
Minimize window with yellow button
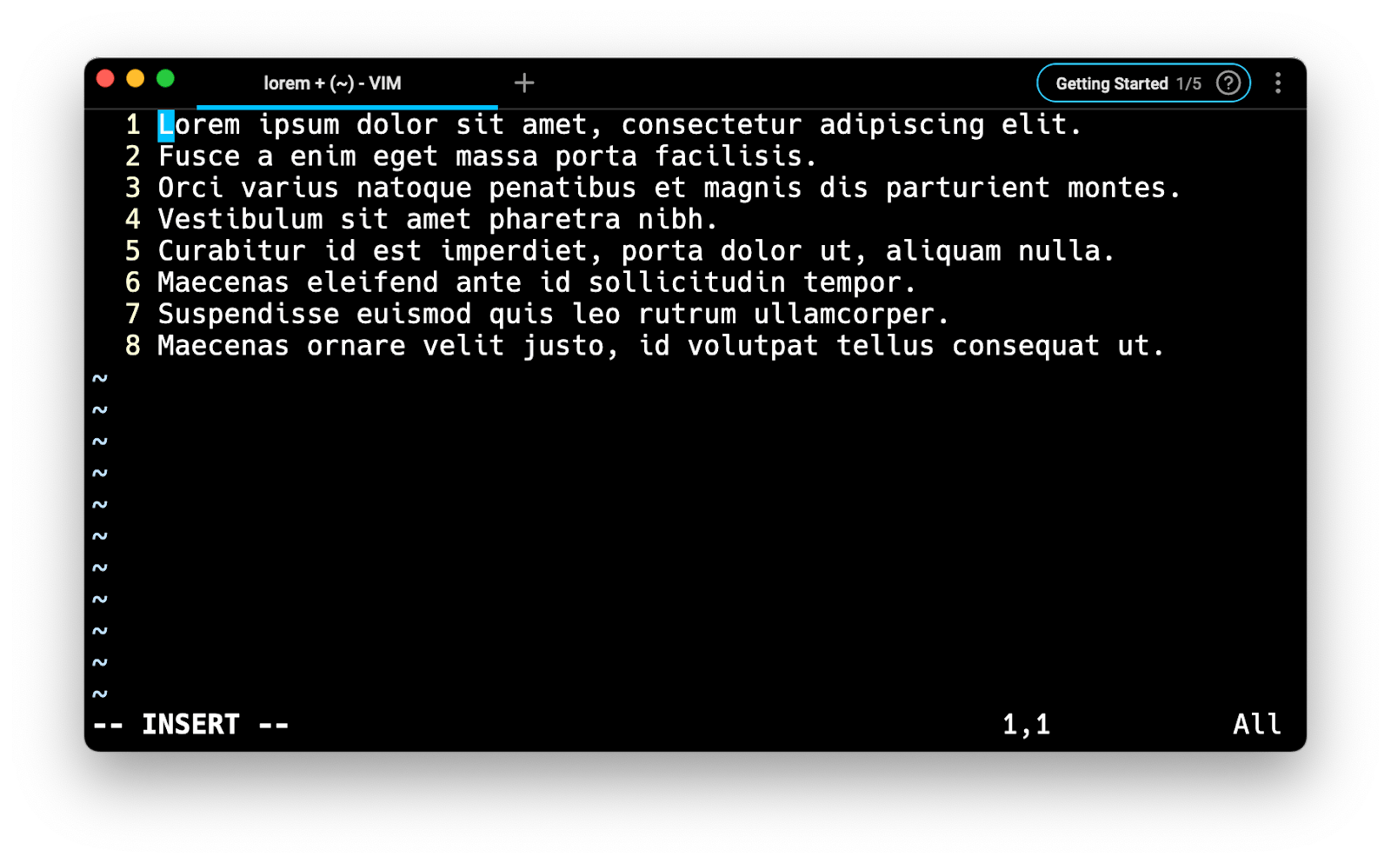click(x=135, y=79)
